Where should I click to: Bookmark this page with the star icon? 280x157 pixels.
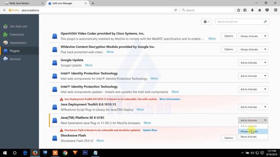238,10
